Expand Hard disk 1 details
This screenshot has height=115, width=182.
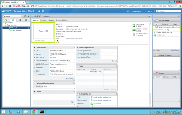click(x=35, y=58)
